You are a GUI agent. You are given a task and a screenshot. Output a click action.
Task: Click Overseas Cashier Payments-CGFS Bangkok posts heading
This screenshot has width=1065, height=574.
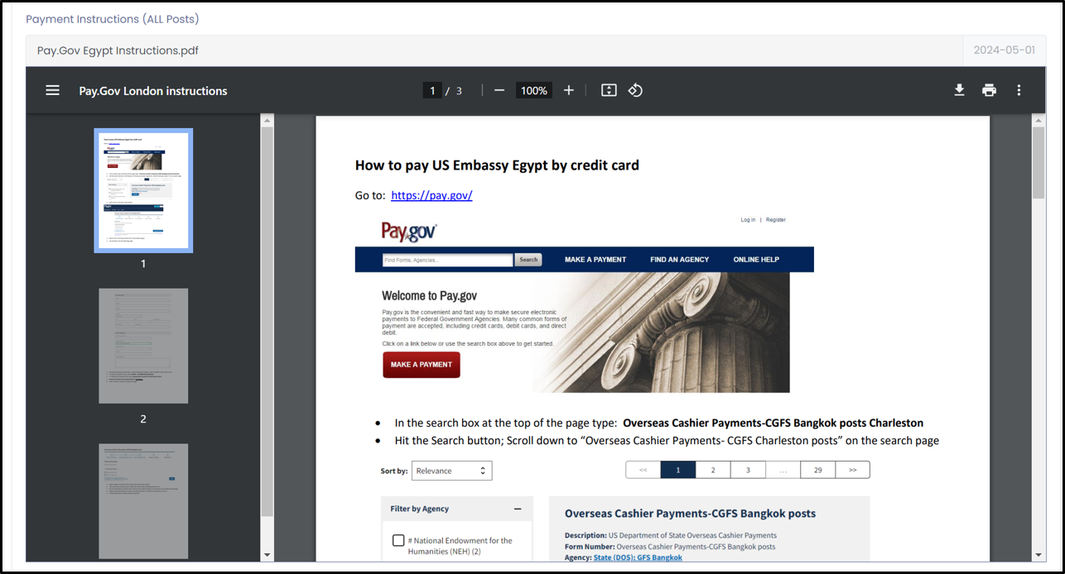coord(690,514)
